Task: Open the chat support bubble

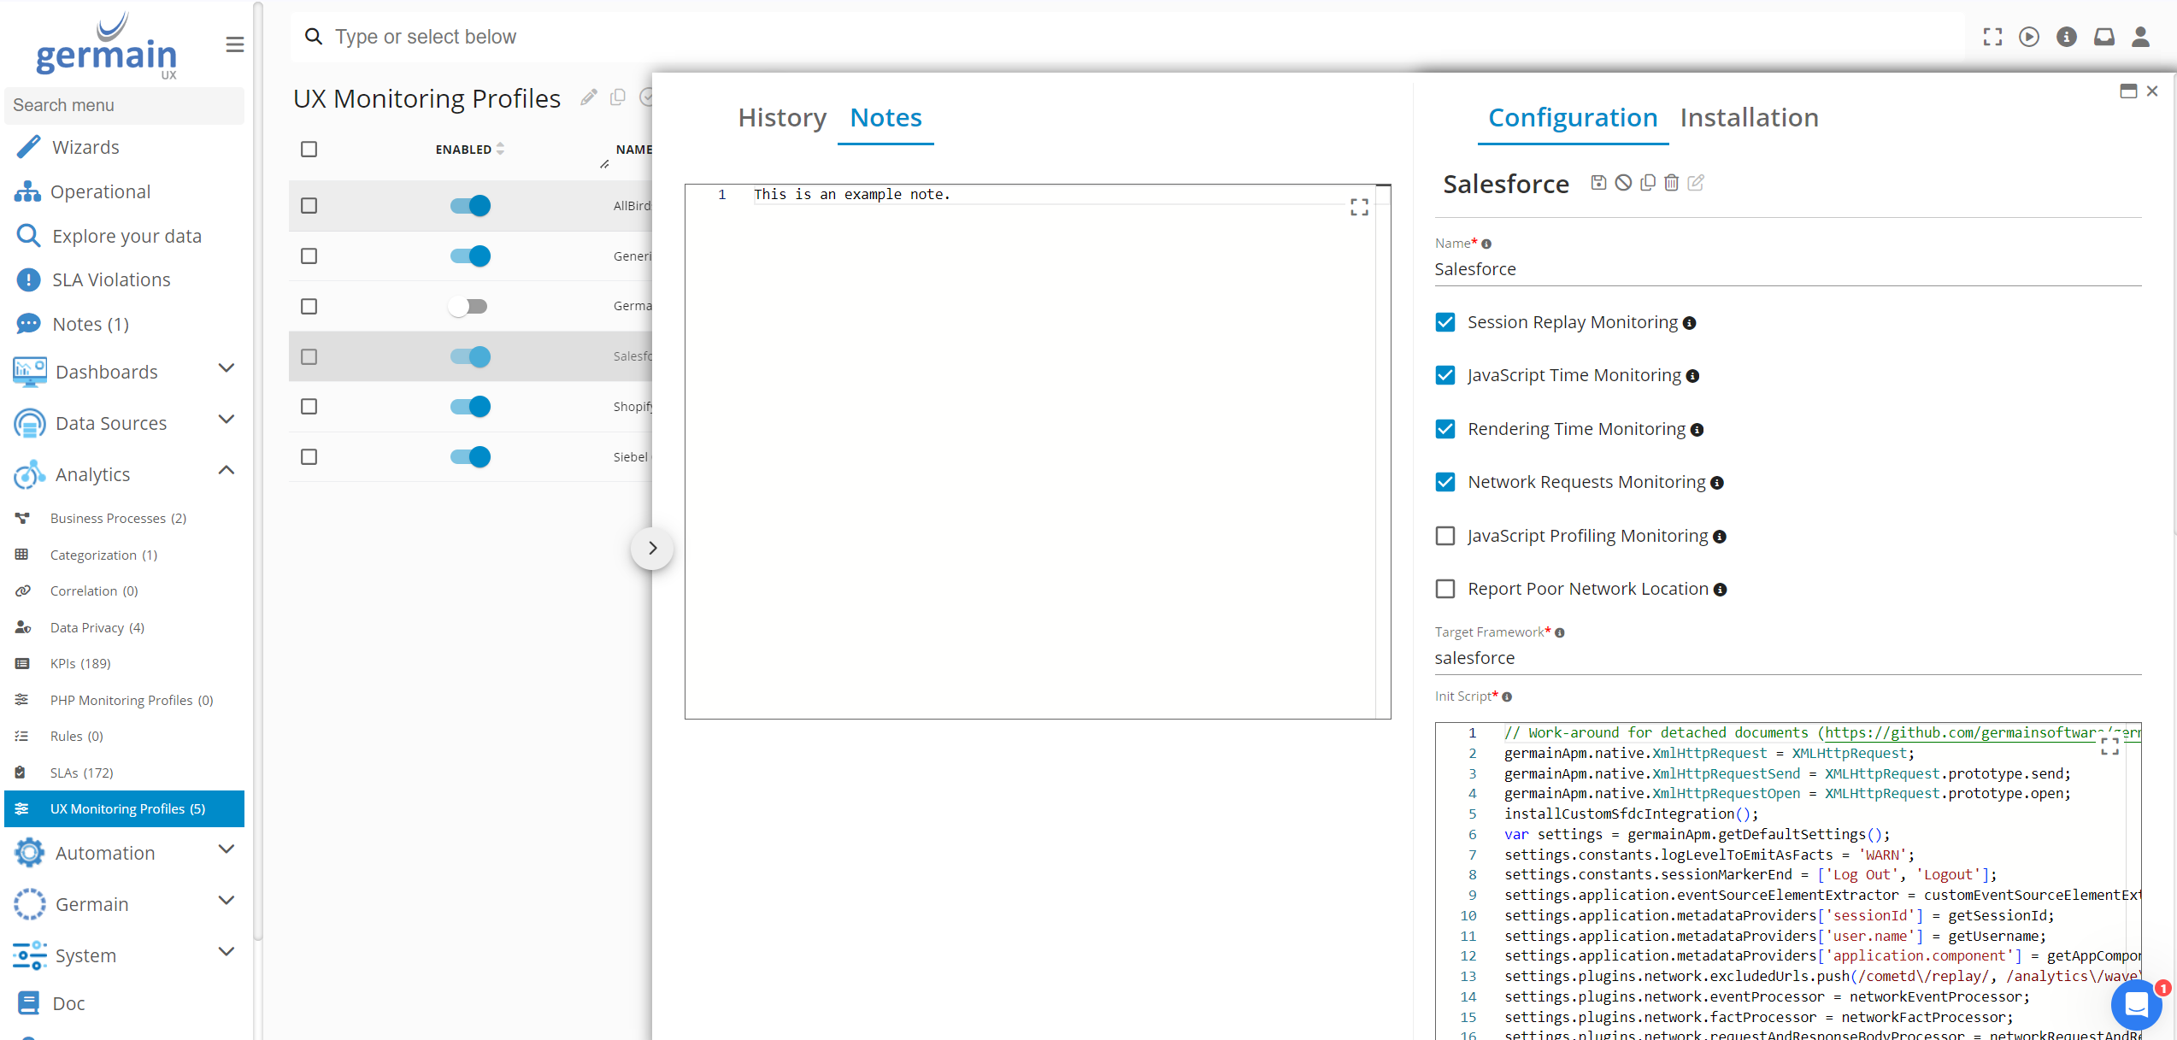Action: click(2136, 1005)
